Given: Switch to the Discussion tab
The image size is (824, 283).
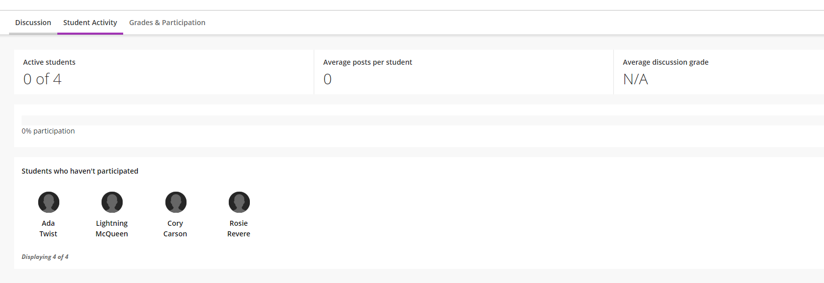Looking at the screenshot, I should 33,23.
